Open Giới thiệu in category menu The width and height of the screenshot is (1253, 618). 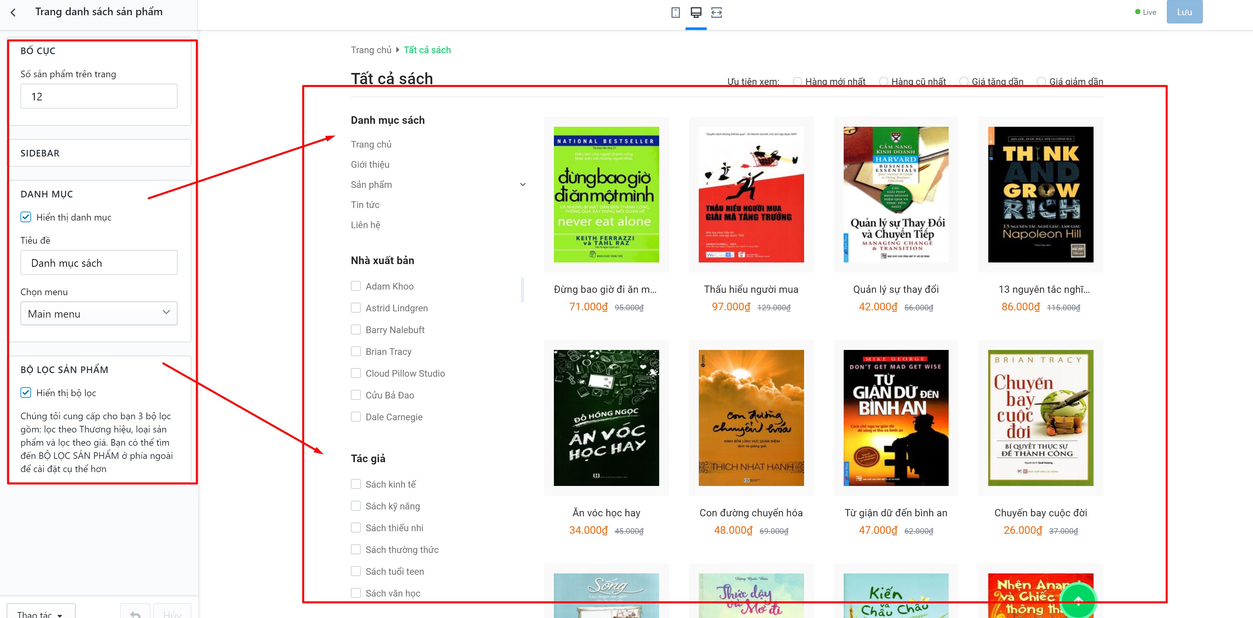[370, 164]
